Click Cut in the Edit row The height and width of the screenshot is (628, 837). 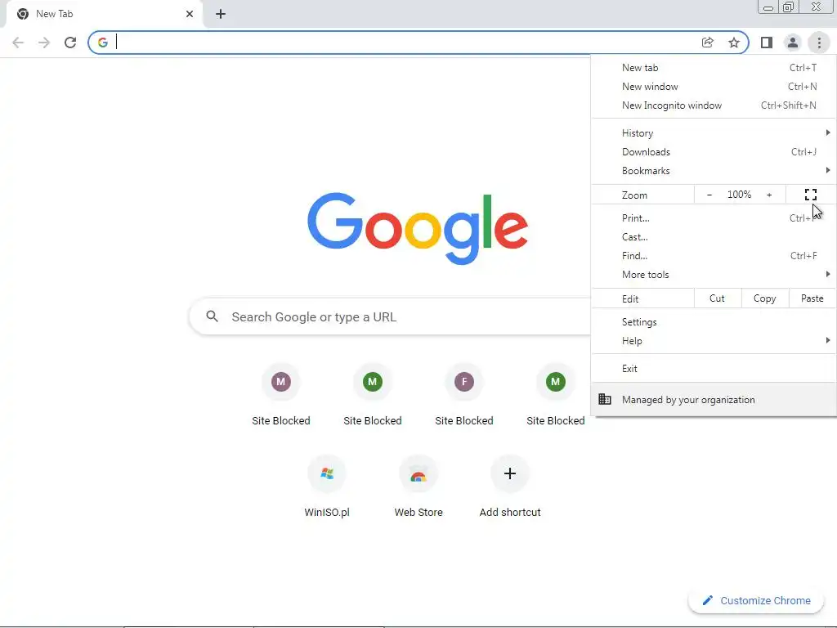pos(718,298)
